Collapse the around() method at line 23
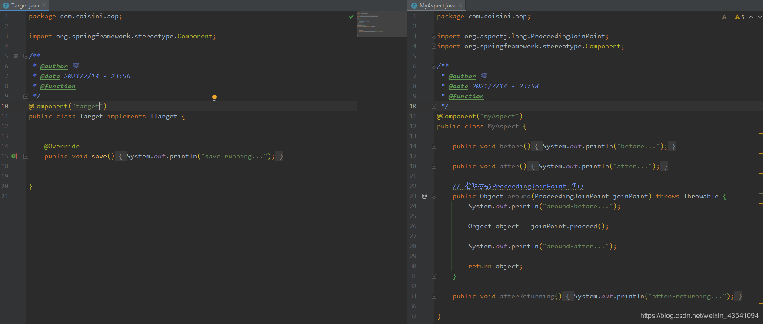This screenshot has width=763, height=324. (434, 196)
